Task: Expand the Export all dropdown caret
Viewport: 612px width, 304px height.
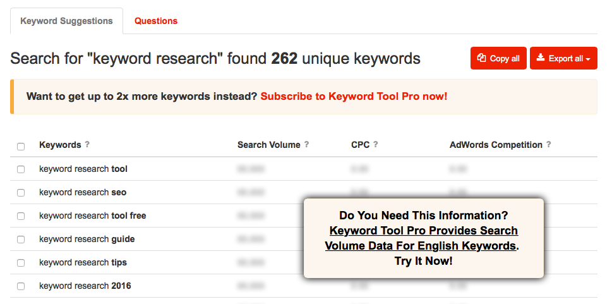Action: tap(588, 59)
